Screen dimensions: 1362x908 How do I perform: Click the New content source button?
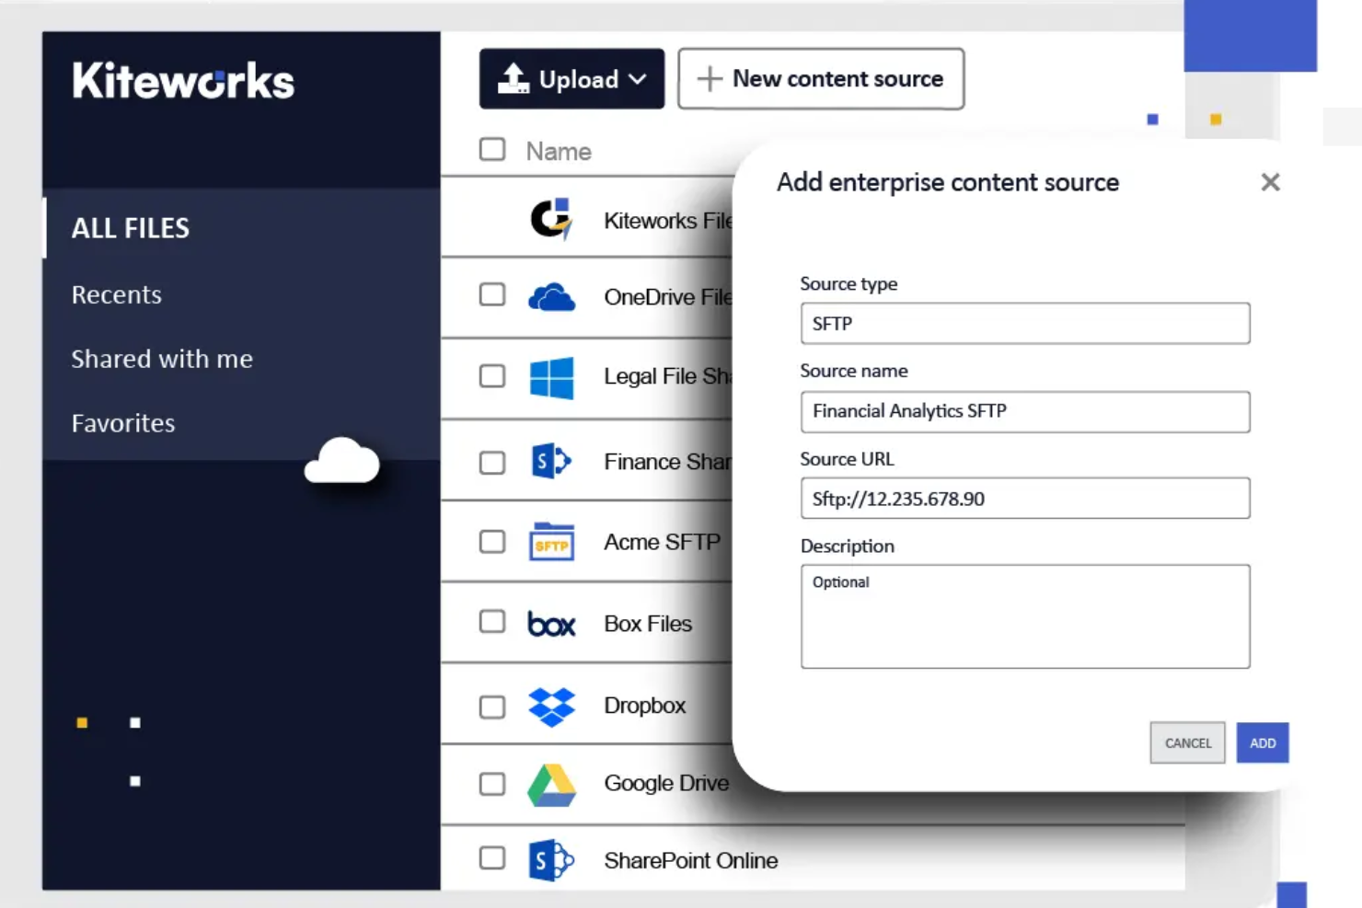pos(821,79)
